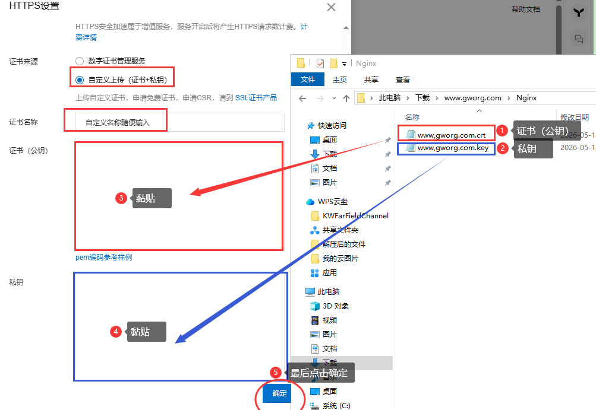
Task: Open the 共享文件夹 item
Action: point(340,230)
